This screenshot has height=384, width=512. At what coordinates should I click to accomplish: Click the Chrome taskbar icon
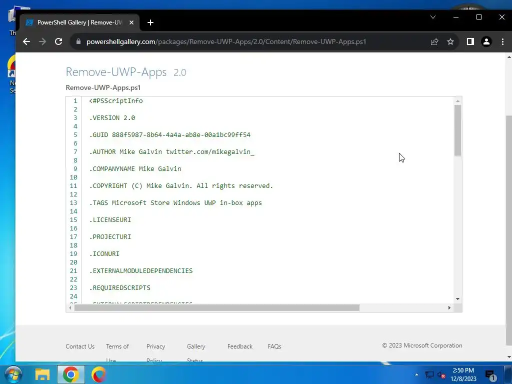[x=71, y=374]
